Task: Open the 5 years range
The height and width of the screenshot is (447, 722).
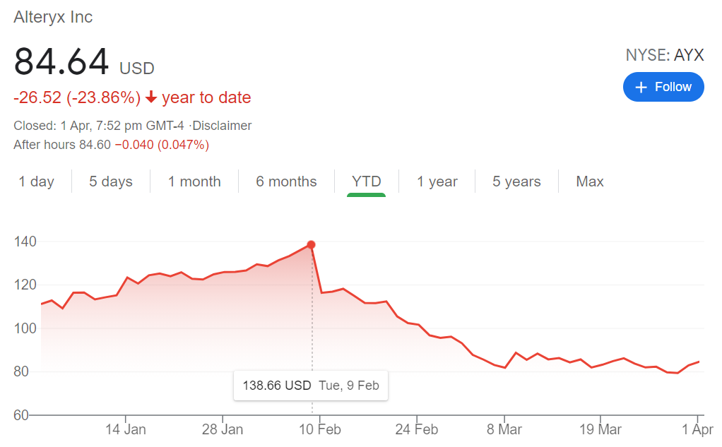Action: [516, 181]
